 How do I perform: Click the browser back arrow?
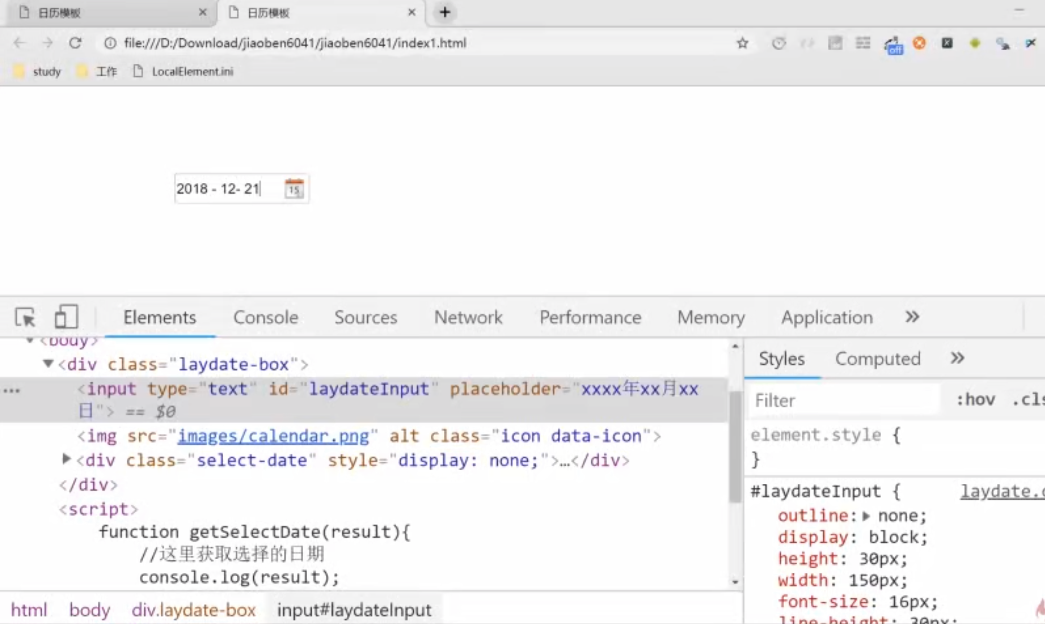pos(19,43)
